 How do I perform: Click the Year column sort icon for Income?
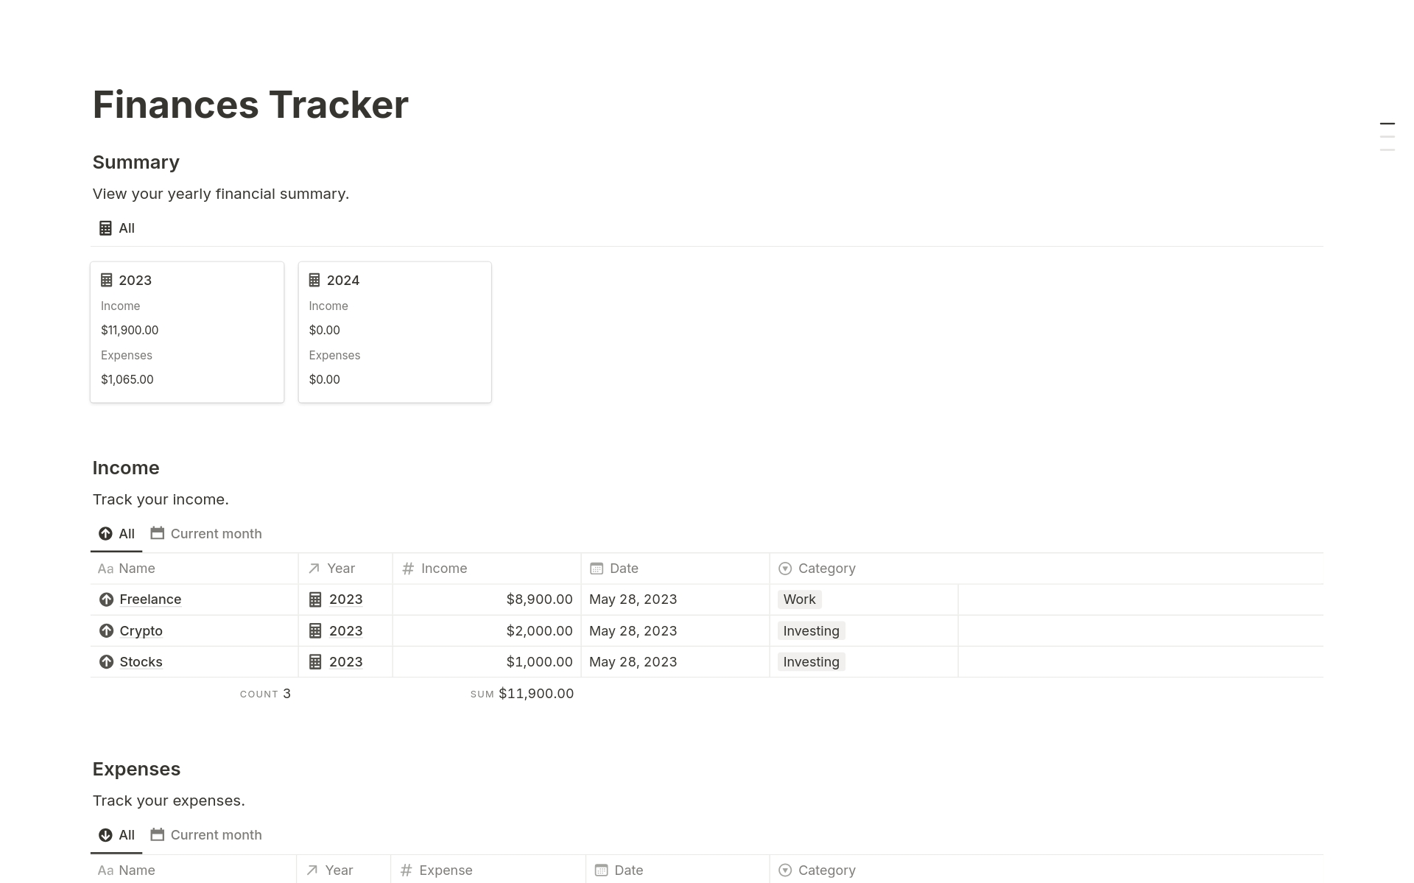313,568
